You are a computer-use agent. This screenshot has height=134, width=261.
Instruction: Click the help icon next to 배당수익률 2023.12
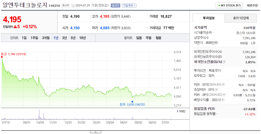223,100
